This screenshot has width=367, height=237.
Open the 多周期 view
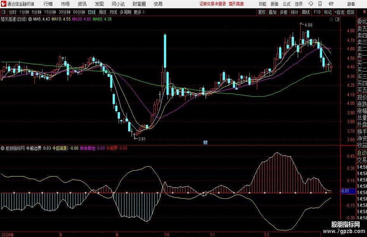(x=125, y=12)
